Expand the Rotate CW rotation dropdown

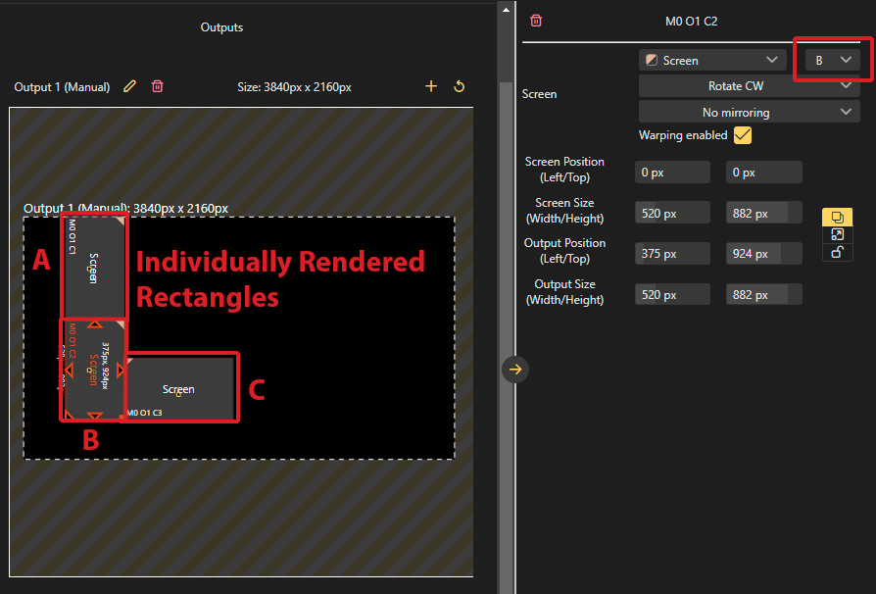[x=749, y=86]
